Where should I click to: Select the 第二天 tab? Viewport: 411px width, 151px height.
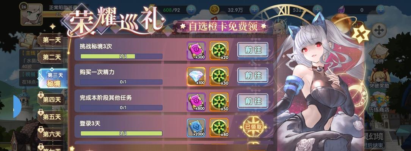[52, 57]
